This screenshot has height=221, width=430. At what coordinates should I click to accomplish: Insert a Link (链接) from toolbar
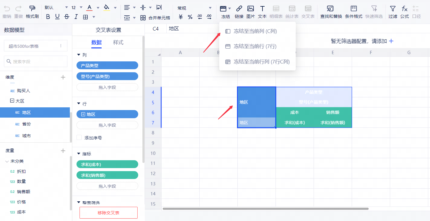pos(239,8)
